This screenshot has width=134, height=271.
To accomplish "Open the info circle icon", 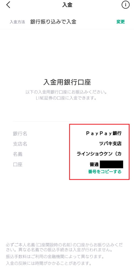I will click(126, 5).
